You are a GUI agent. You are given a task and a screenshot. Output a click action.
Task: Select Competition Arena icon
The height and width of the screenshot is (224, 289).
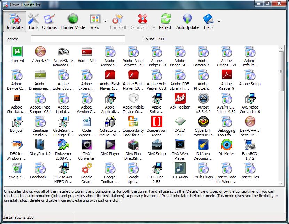(156, 121)
